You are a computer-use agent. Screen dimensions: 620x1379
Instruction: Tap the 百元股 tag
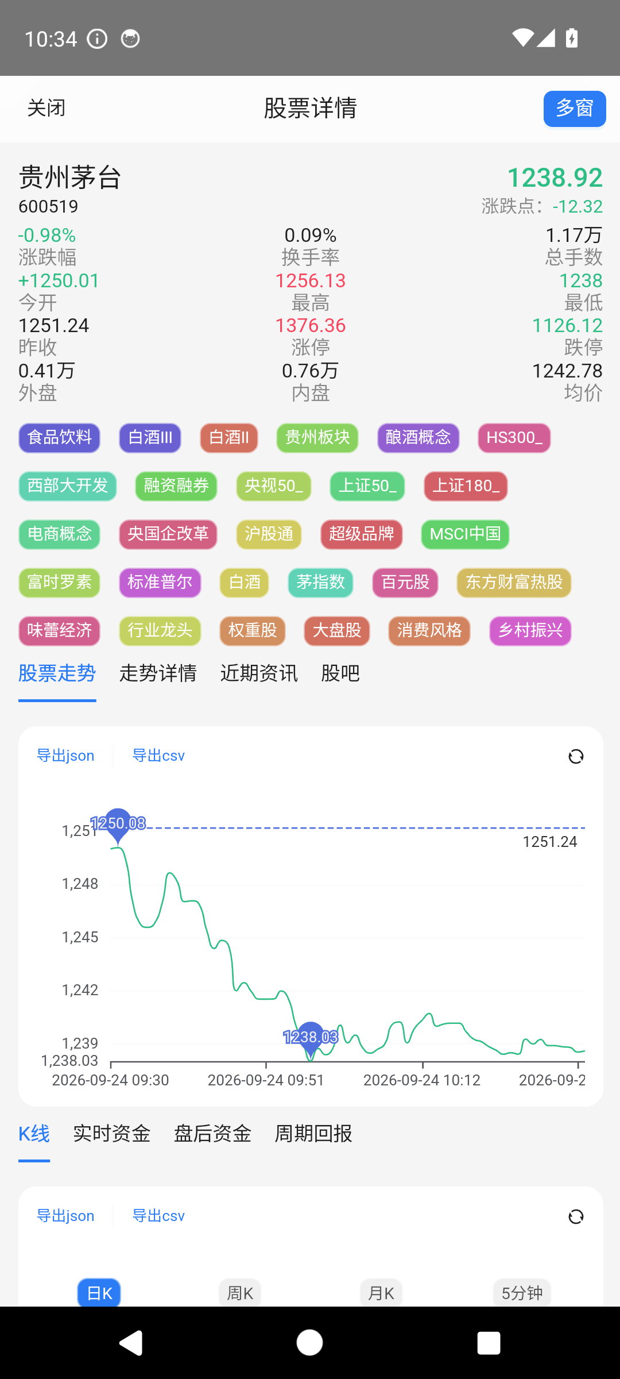coord(405,583)
